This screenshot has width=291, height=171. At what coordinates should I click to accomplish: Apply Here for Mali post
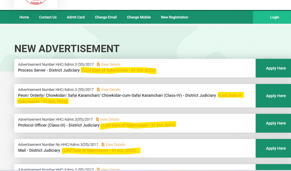tap(276, 148)
